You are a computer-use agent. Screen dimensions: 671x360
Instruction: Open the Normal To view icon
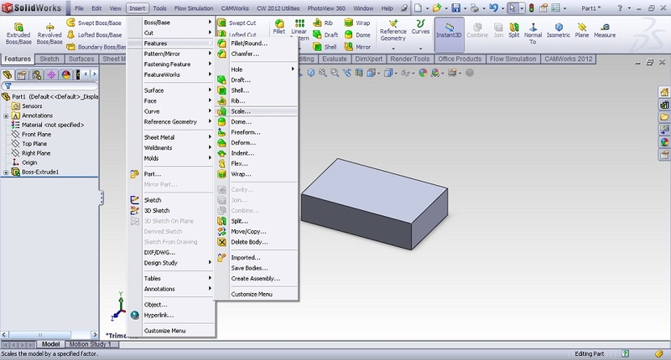pyautogui.click(x=533, y=25)
